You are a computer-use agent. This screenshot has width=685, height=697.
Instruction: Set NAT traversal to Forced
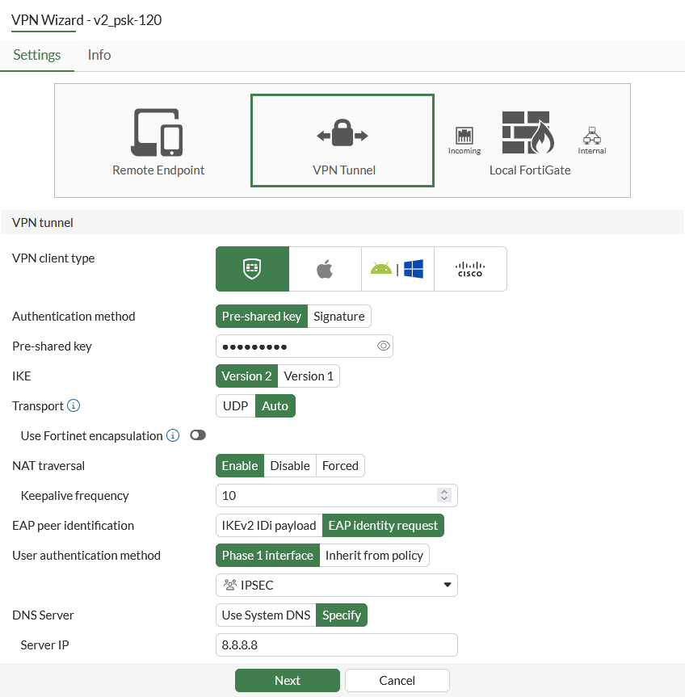(341, 465)
